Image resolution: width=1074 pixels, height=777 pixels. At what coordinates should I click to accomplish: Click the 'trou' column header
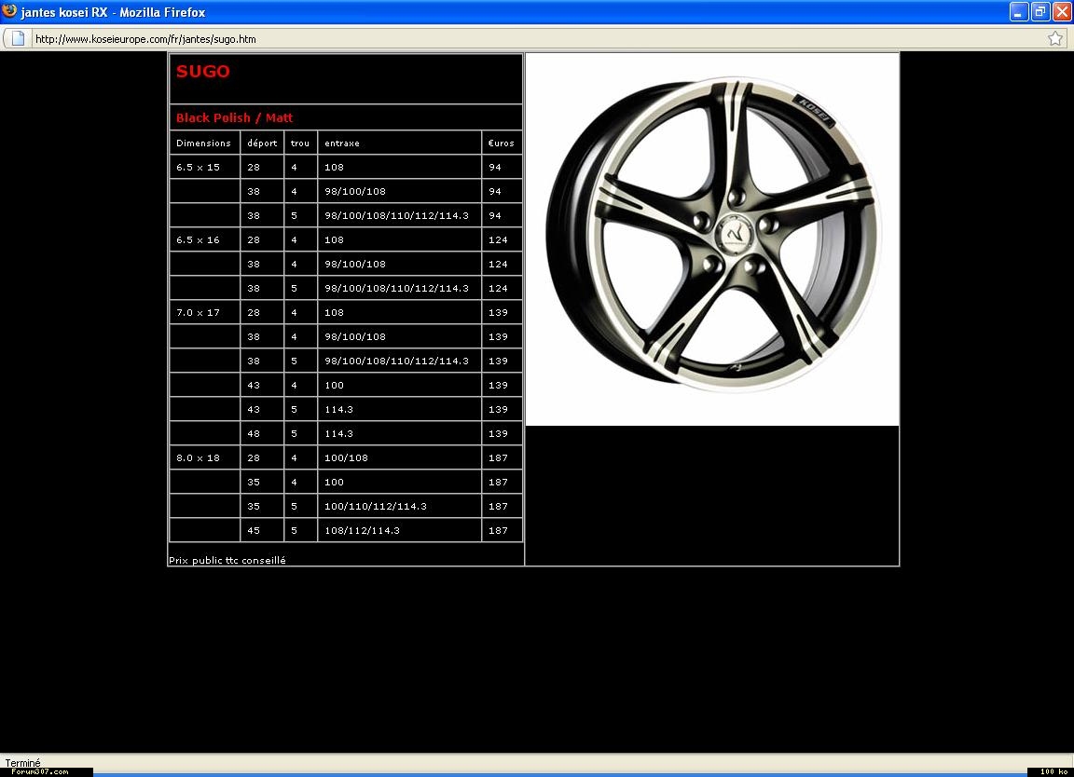tap(301, 143)
